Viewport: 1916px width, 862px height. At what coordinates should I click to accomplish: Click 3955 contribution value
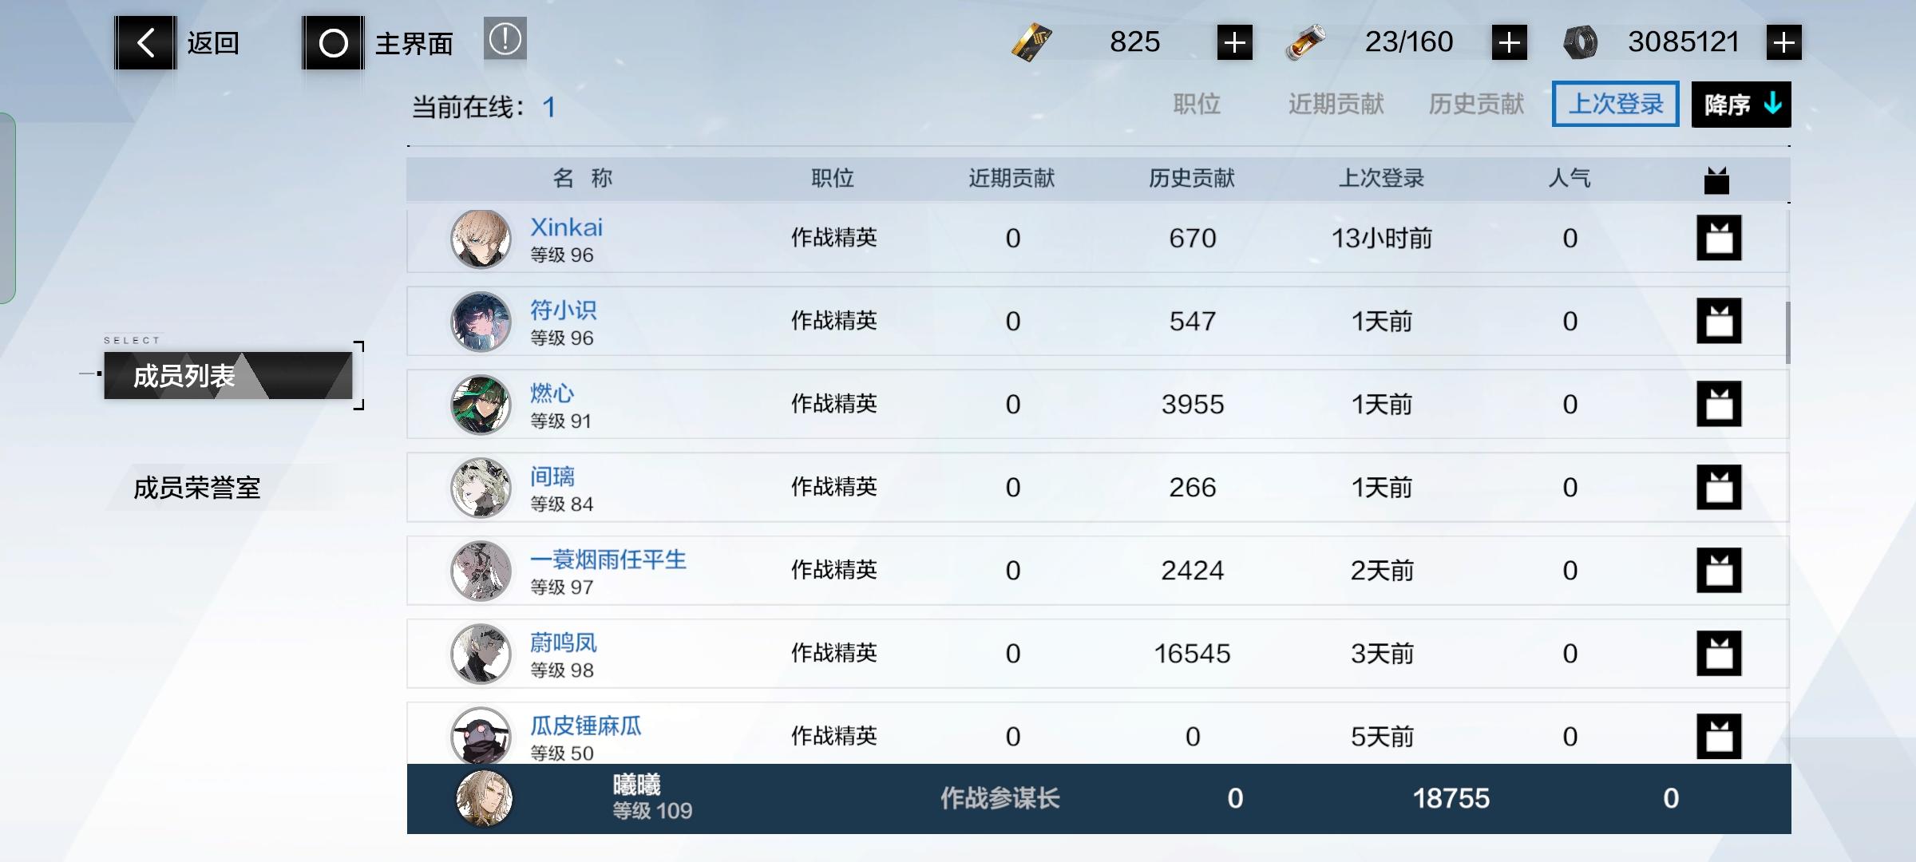coord(1192,405)
